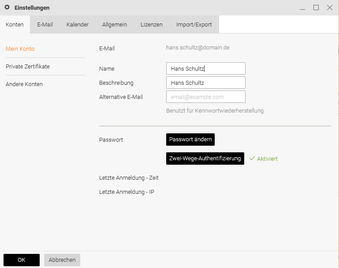339x268 pixels.
Task: Open the Zwei-Wege-Authentifizierung settings button
Action: pyautogui.click(x=205, y=159)
